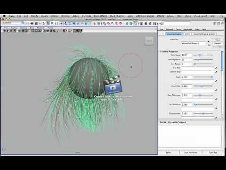Toggle the leftmost of three sidebar panel icons
This screenshot has height=170, width=226.
pos(215,23)
